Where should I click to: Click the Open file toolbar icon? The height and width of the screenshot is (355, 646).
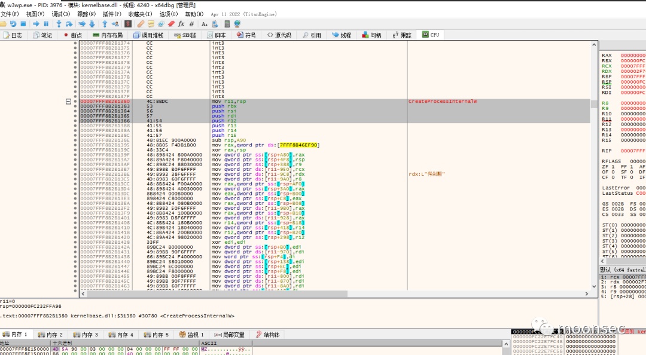[x=4, y=25]
